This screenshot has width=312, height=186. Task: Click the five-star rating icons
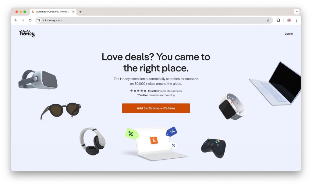[x=138, y=91]
